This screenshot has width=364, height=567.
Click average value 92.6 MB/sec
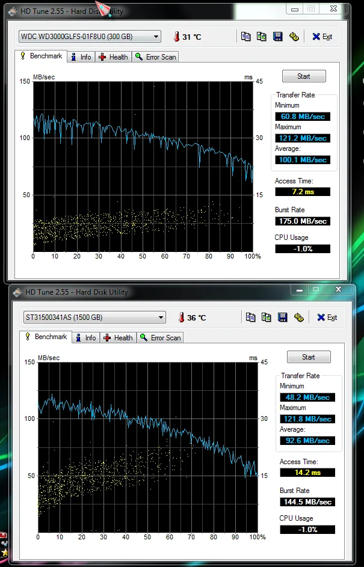point(307,441)
